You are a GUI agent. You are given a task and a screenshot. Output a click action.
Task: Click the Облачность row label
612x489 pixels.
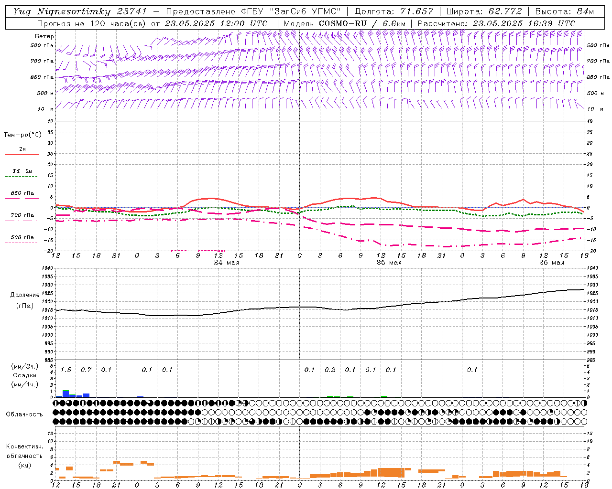pyautogui.click(x=24, y=414)
